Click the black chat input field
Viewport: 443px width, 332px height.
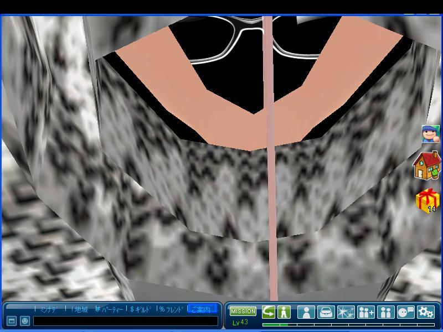click(x=126, y=321)
